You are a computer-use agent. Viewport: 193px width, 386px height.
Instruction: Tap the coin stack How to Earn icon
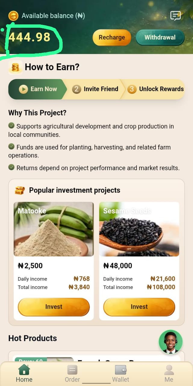point(15,67)
